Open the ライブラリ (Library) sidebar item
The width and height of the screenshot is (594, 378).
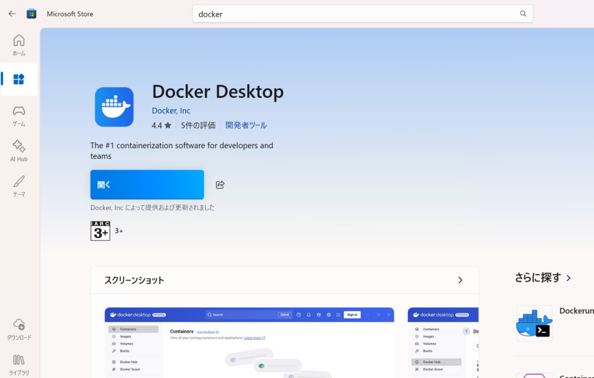click(19, 364)
